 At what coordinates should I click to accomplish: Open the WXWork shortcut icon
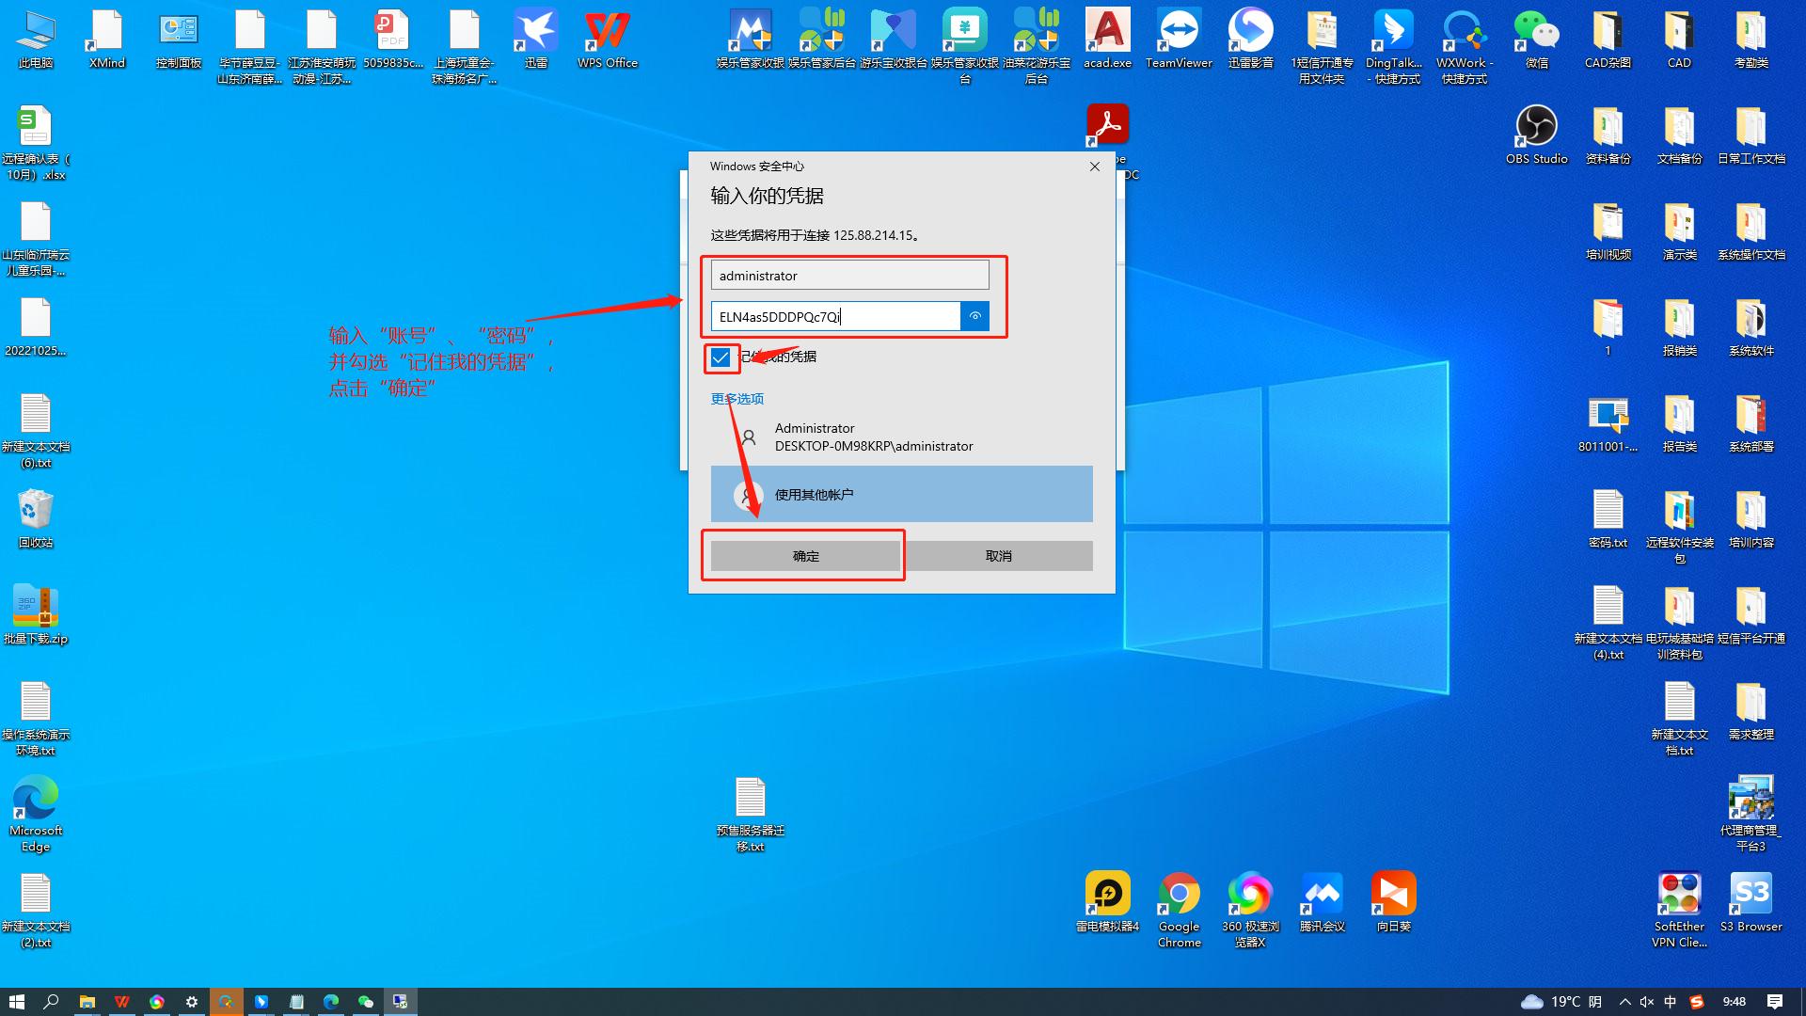pyautogui.click(x=1465, y=47)
